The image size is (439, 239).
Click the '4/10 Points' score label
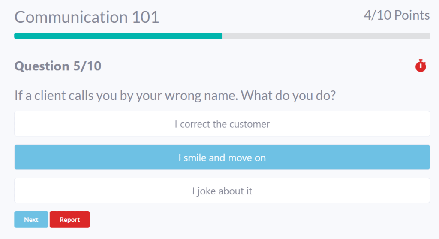tap(397, 15)
